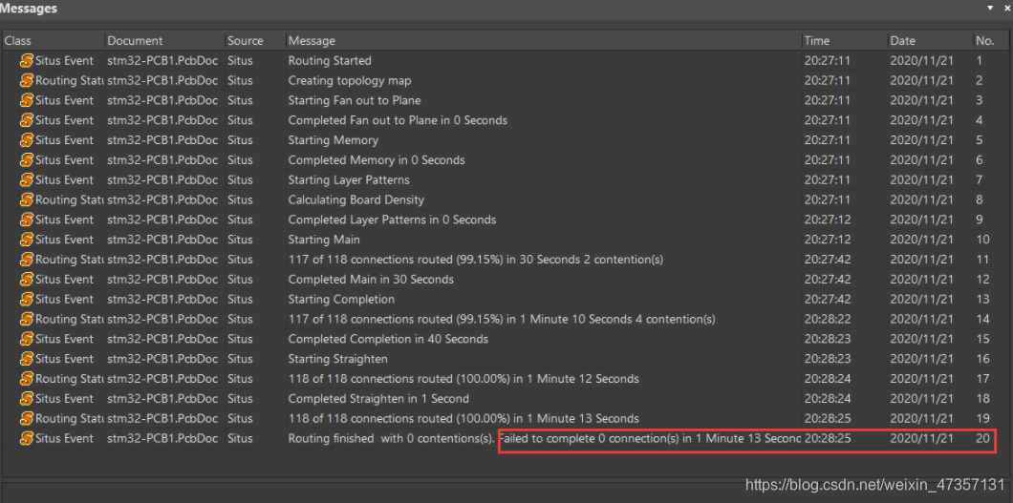Image resolution: width=1013 pixels, height=503 pixels.
Task: Select the '1 Minute 10 Seconds 4 contention(s)' message
Action: pos(502,319)
